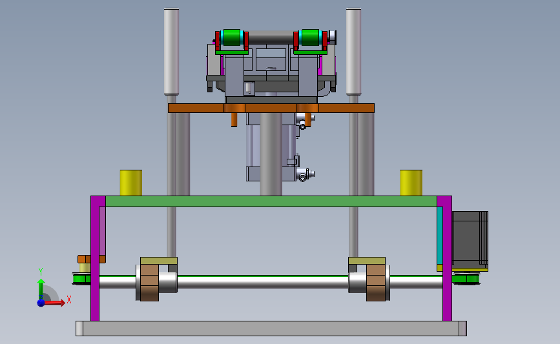Select the upper left white guide cylinder
Viewport: 560px width, 344px height.
coord(171,52)
